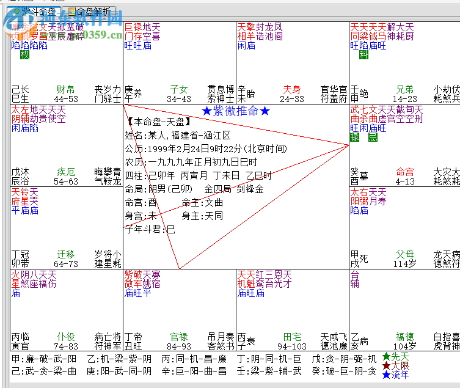Click the 54-63 age range
This screenshot has width=460, height=388.
click(x=66, y=181)
